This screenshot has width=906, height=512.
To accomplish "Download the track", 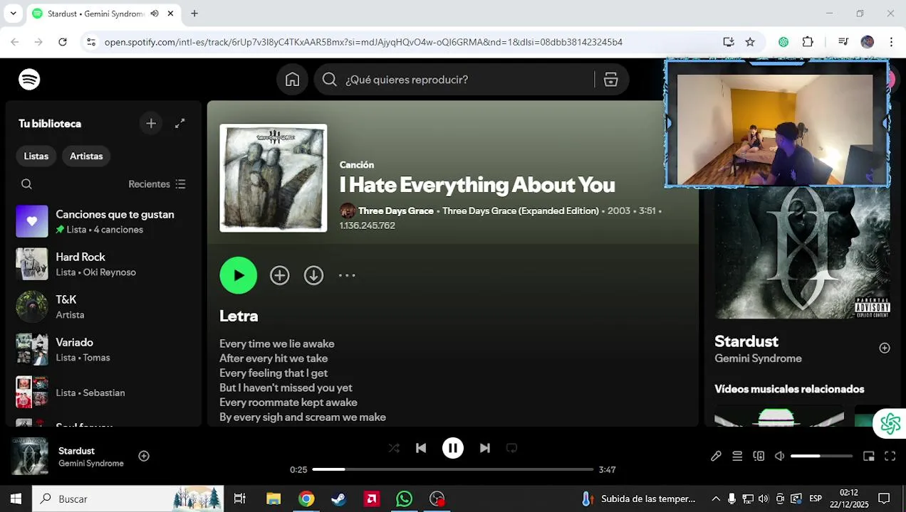I will coord(314,275).
